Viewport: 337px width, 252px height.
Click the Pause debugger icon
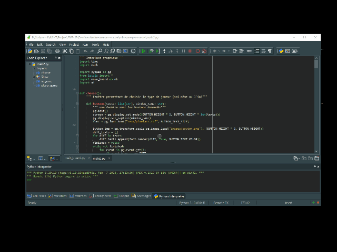[183, 51]
